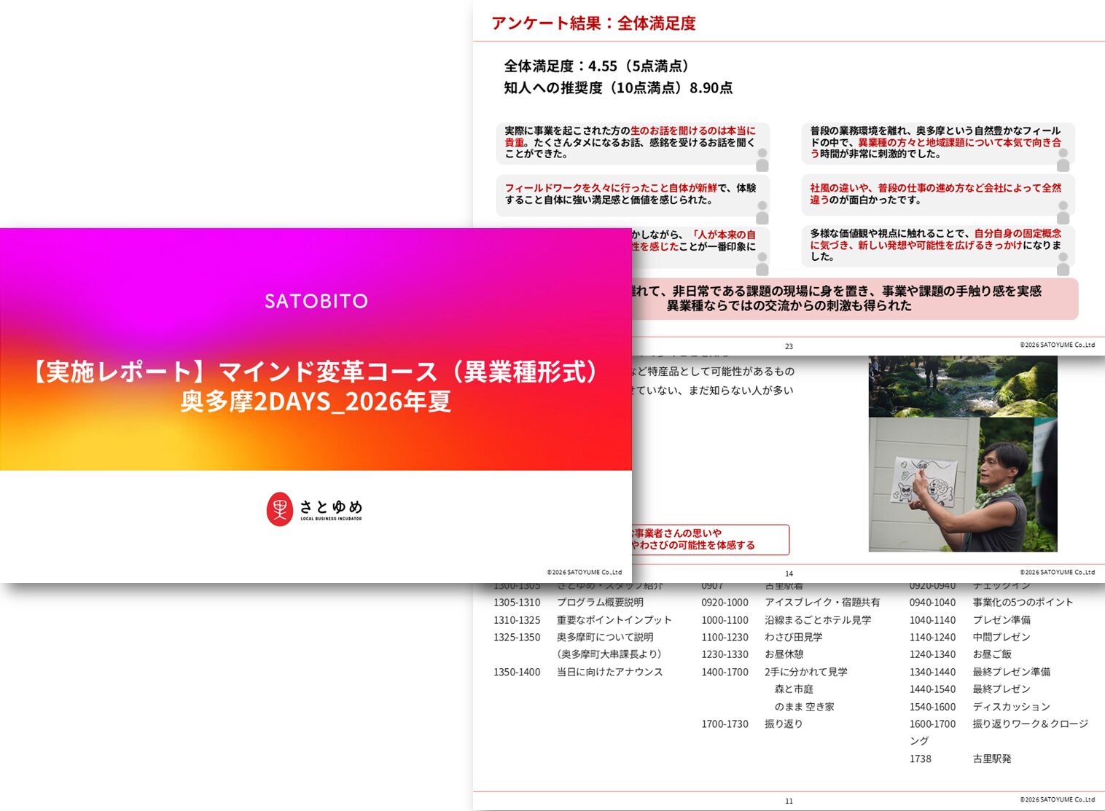Click avatar icon beside 普段の業務環境を離れ comment
Screen dimensions: 1105x811
tap(1063, 160)
